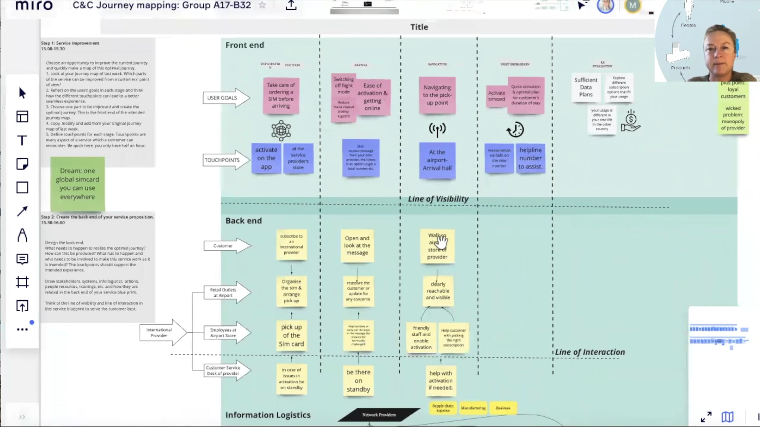Open the Templates tool in toolbar

click(x=22, y=116)
